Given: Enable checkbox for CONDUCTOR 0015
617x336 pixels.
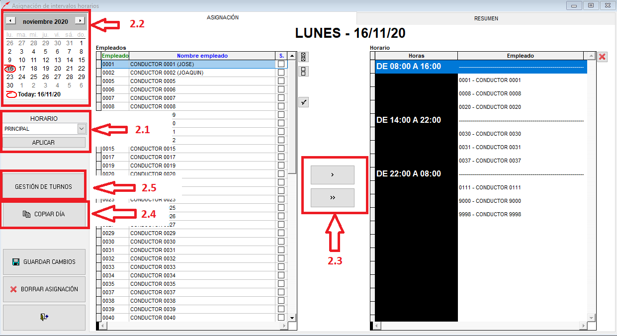Looking at the screenshot, I should click(281, 149).
